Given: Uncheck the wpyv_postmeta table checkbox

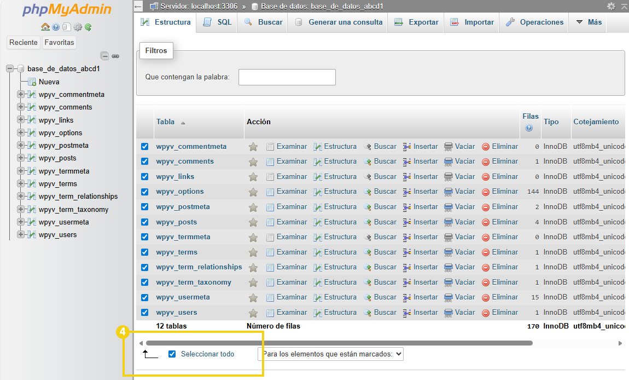Looking at the screenshot, I should (x=145, y=206).
